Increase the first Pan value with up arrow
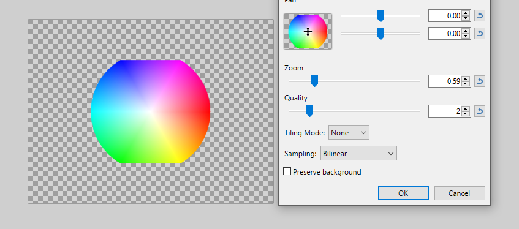The height and width of the screenshot is (229, 519). click(x=466, y=13)
